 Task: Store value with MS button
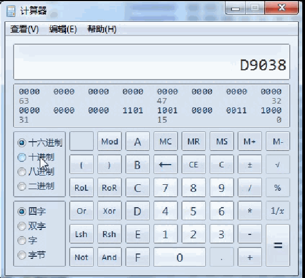click(x=222, y=141)
